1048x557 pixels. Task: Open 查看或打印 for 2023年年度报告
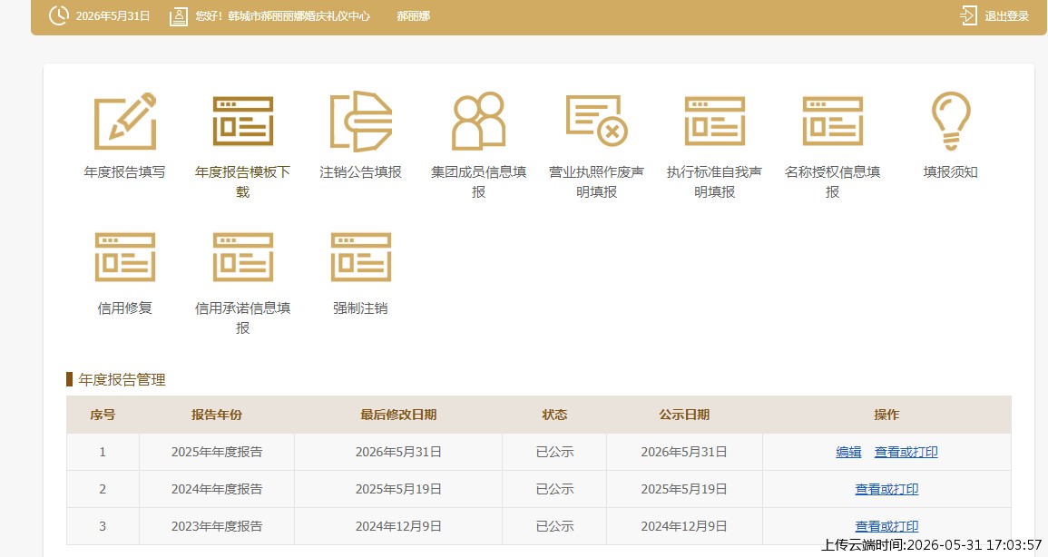coord(886,526)
